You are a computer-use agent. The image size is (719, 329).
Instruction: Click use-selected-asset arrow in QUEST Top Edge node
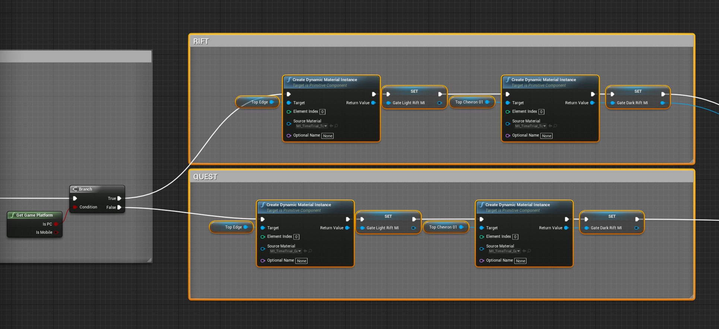[305, 251]
